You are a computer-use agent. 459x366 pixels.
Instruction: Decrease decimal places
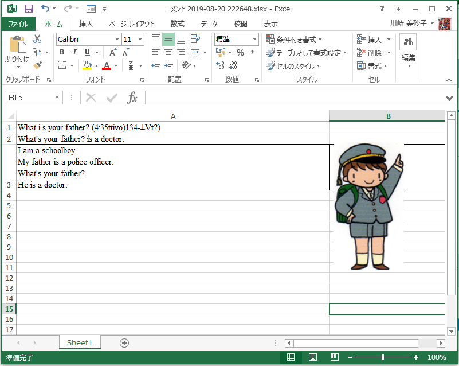click(x=233, y=65)
